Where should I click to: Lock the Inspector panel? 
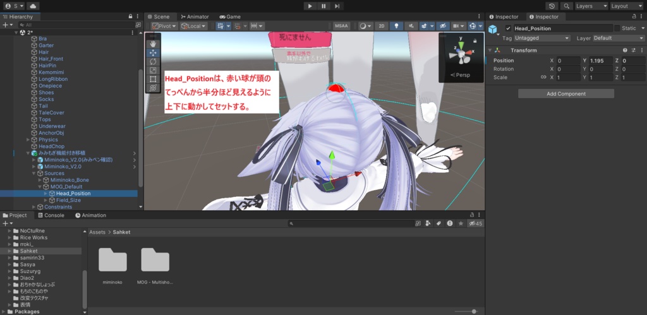[634, 16]
